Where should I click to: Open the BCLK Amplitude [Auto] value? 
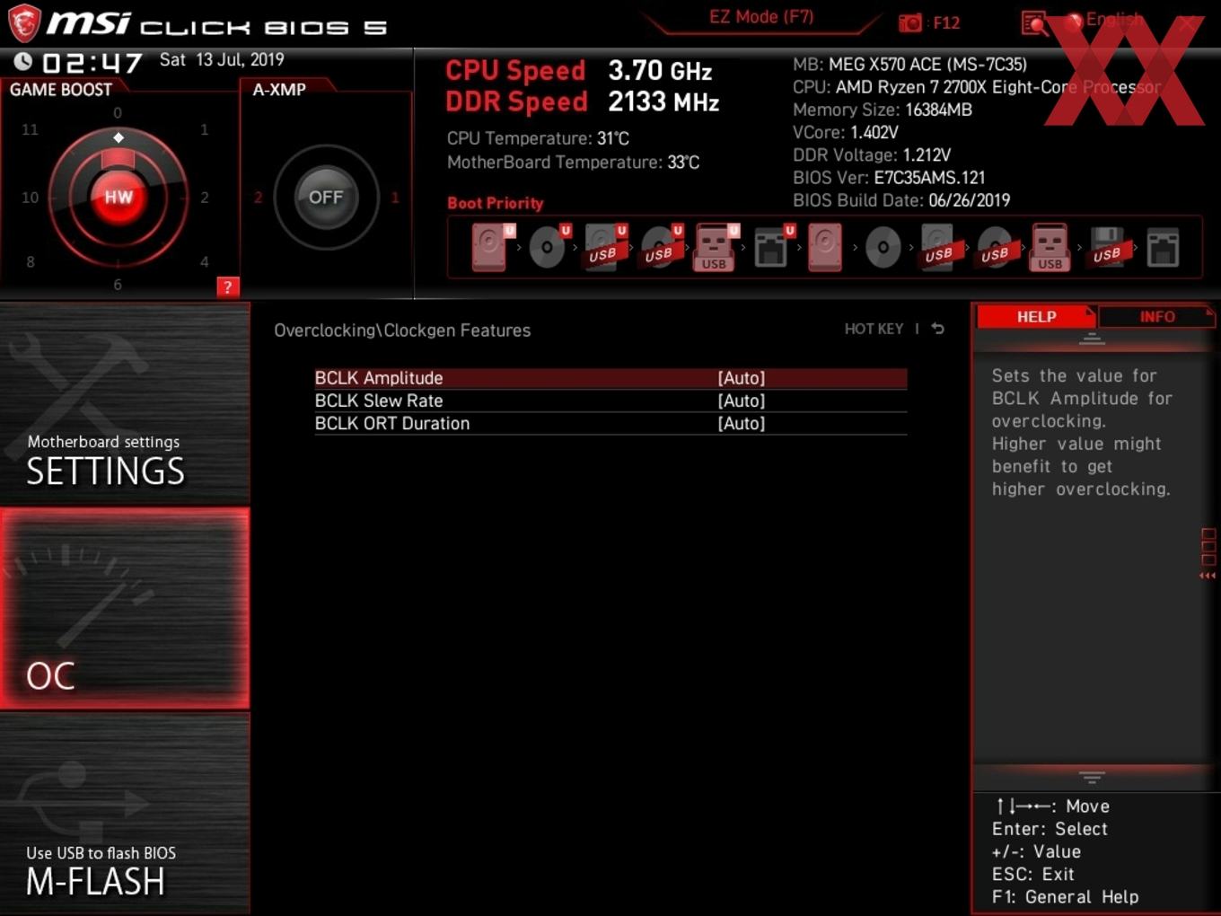point(741,378)
